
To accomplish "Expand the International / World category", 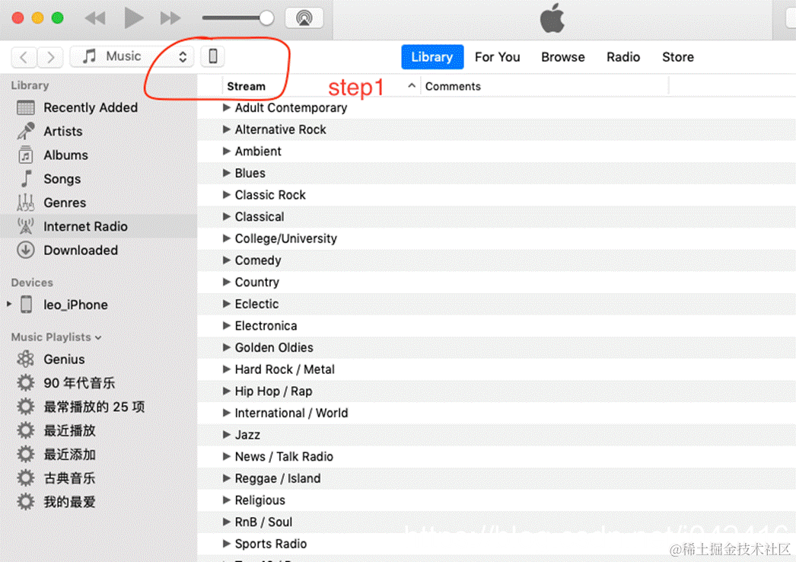I will click(x=227, y=413).
